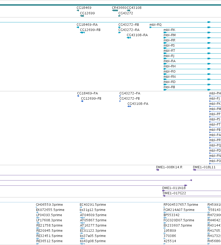This screenshot has width=221, height=245.
Task: Click the RE36512.5prime EST label
Action: click(x=49, y=241)
